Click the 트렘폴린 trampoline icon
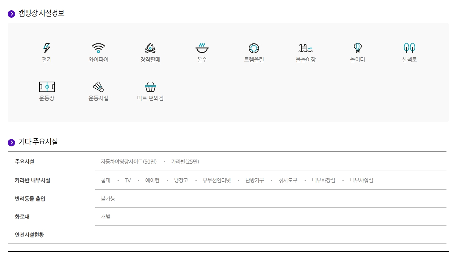 tap(254, 48)
